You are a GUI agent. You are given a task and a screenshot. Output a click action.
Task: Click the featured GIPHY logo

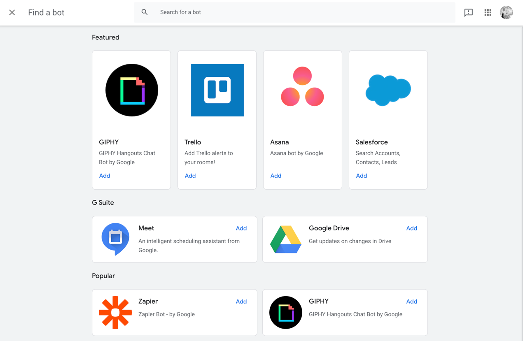pyautogui.click(x=132, y=90)
